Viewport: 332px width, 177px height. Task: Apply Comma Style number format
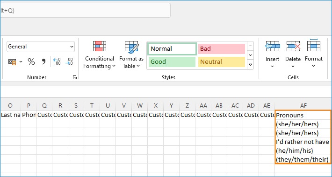pyautogui.click(x=43, y=62)
